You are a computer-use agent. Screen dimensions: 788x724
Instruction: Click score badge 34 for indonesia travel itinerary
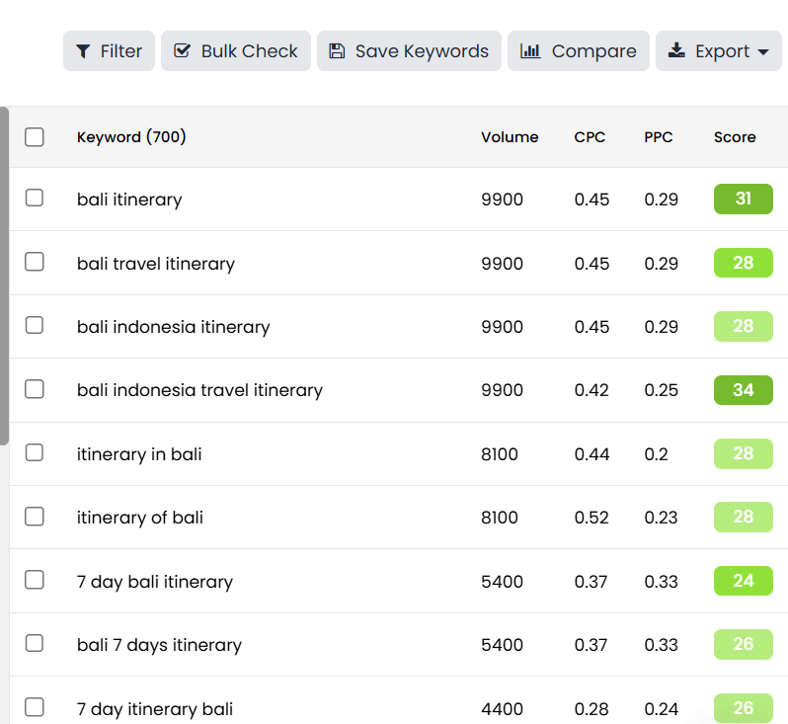pos(744,390)
